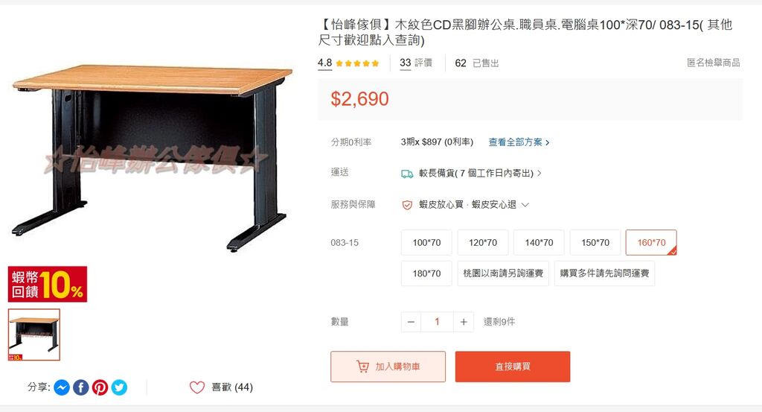Share product on Pinterest icon
Viewport: 762px width, 412px height.
(x=100, y=387)
